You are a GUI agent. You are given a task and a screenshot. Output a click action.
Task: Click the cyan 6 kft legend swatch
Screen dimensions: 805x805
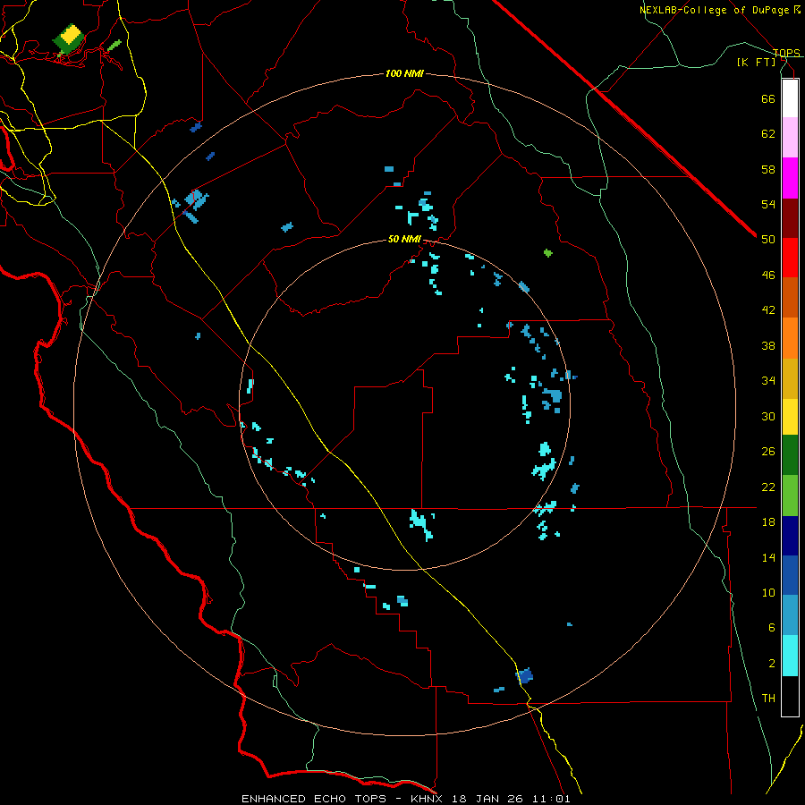coord(790,656)
